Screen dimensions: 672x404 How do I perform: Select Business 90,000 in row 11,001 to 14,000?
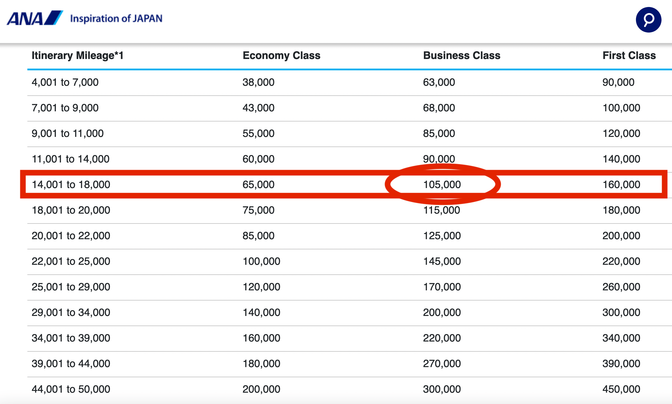coord(439,159)
